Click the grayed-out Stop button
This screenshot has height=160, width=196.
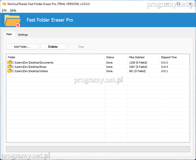click(x=81, y=47)
